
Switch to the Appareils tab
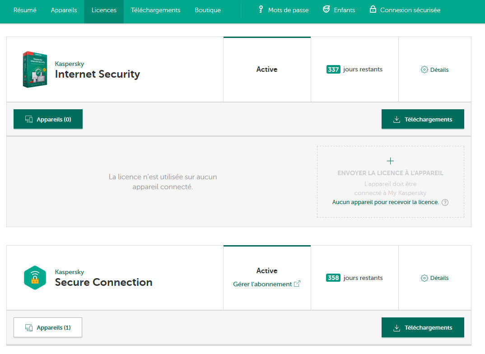tap(64, 10)
